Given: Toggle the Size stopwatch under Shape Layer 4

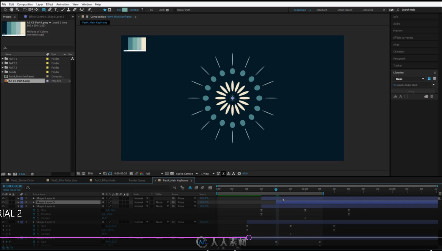Looking at the screenshot, I should tap(34, 210).
